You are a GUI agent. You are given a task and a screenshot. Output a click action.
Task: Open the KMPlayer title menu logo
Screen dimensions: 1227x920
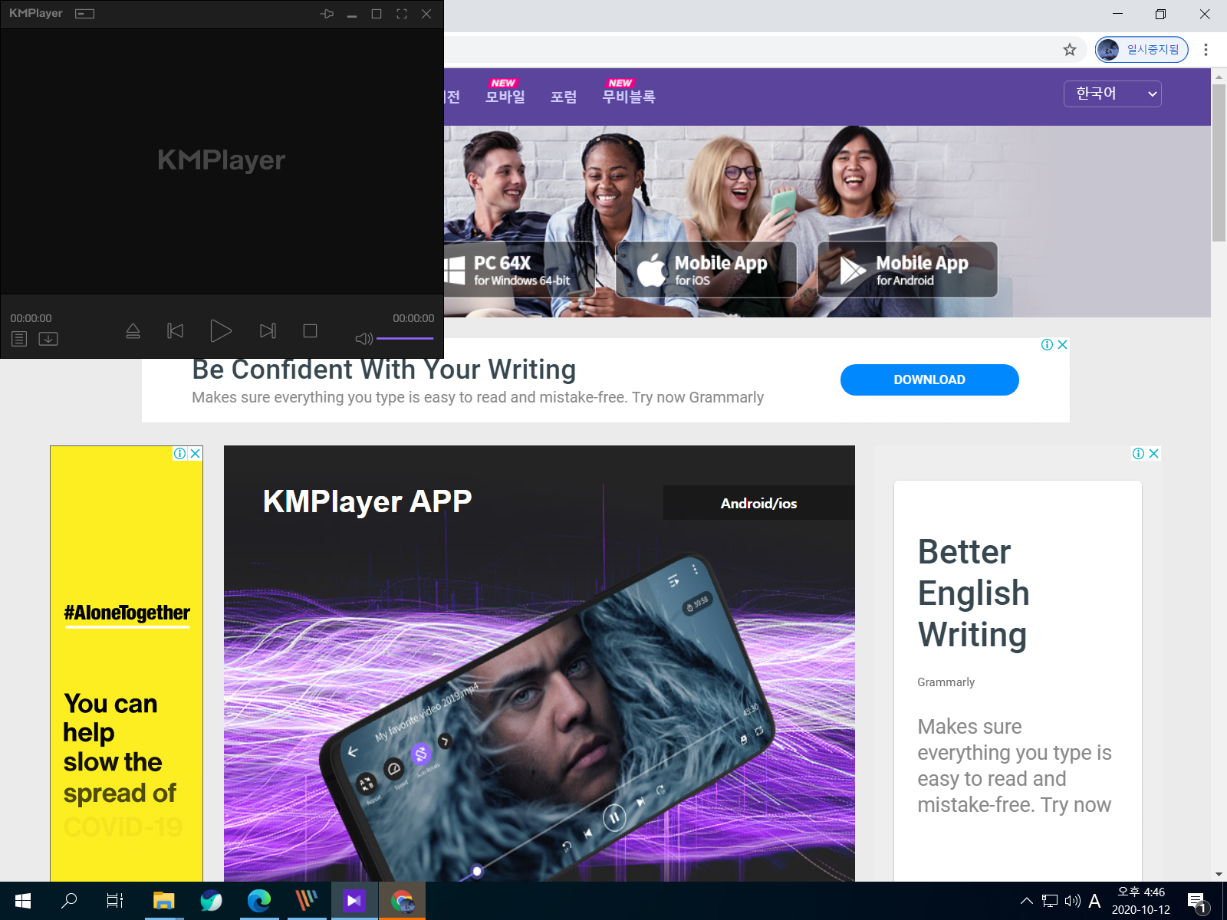coord(36,13)
